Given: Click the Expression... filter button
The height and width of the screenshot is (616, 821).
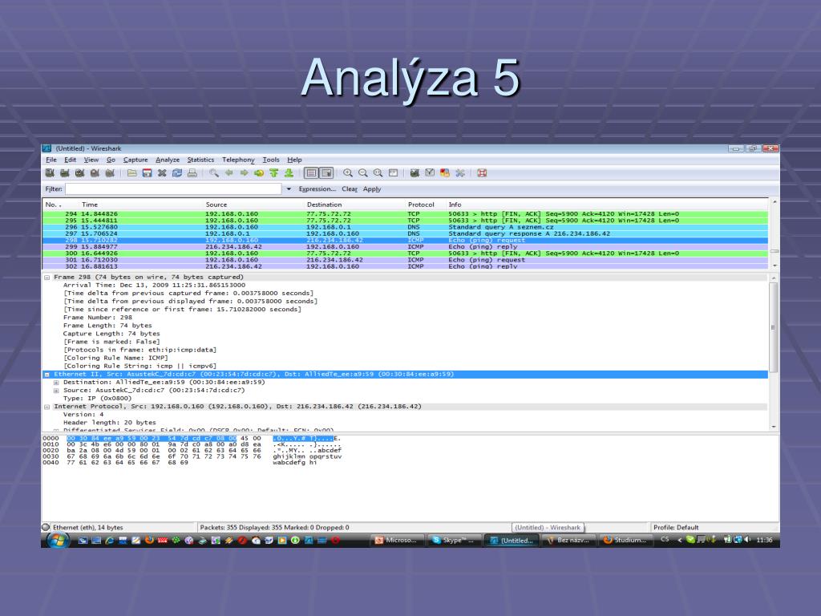Looking at the screenshot, I should pyautogui.click(x=317, y=189).
